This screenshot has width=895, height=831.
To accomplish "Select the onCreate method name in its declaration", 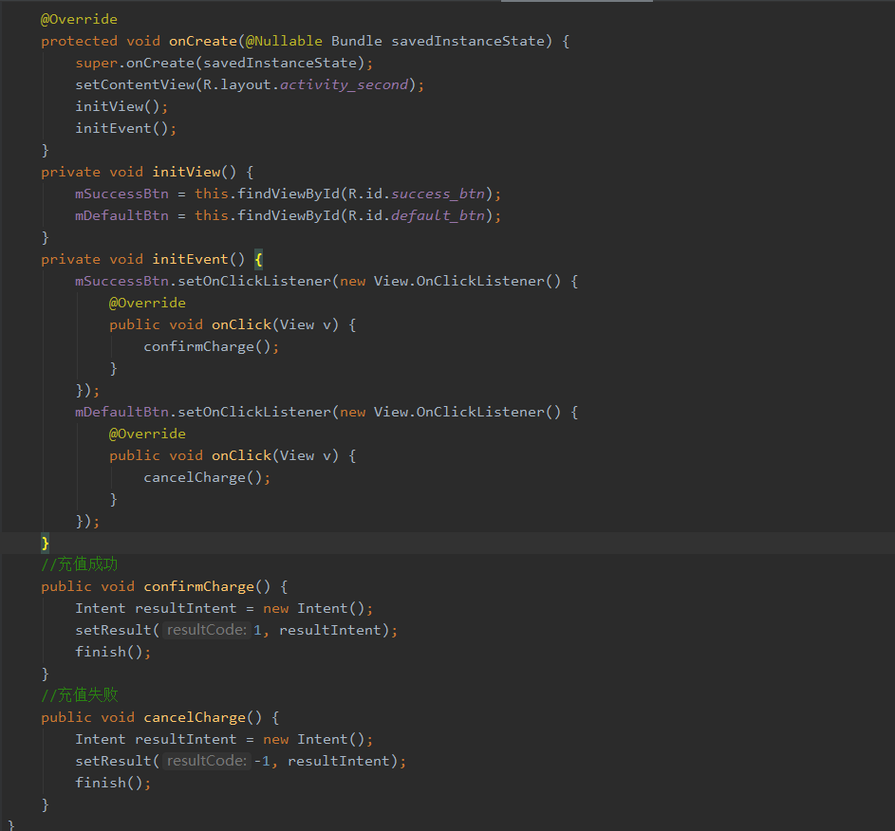I will coord(202,41).
